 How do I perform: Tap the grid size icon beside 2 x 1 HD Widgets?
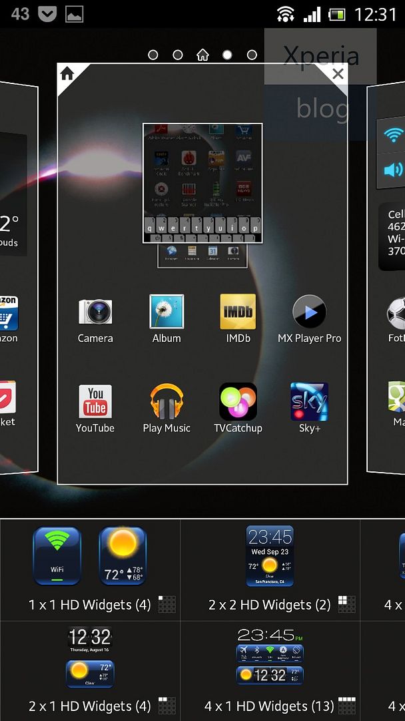point(167,706)
